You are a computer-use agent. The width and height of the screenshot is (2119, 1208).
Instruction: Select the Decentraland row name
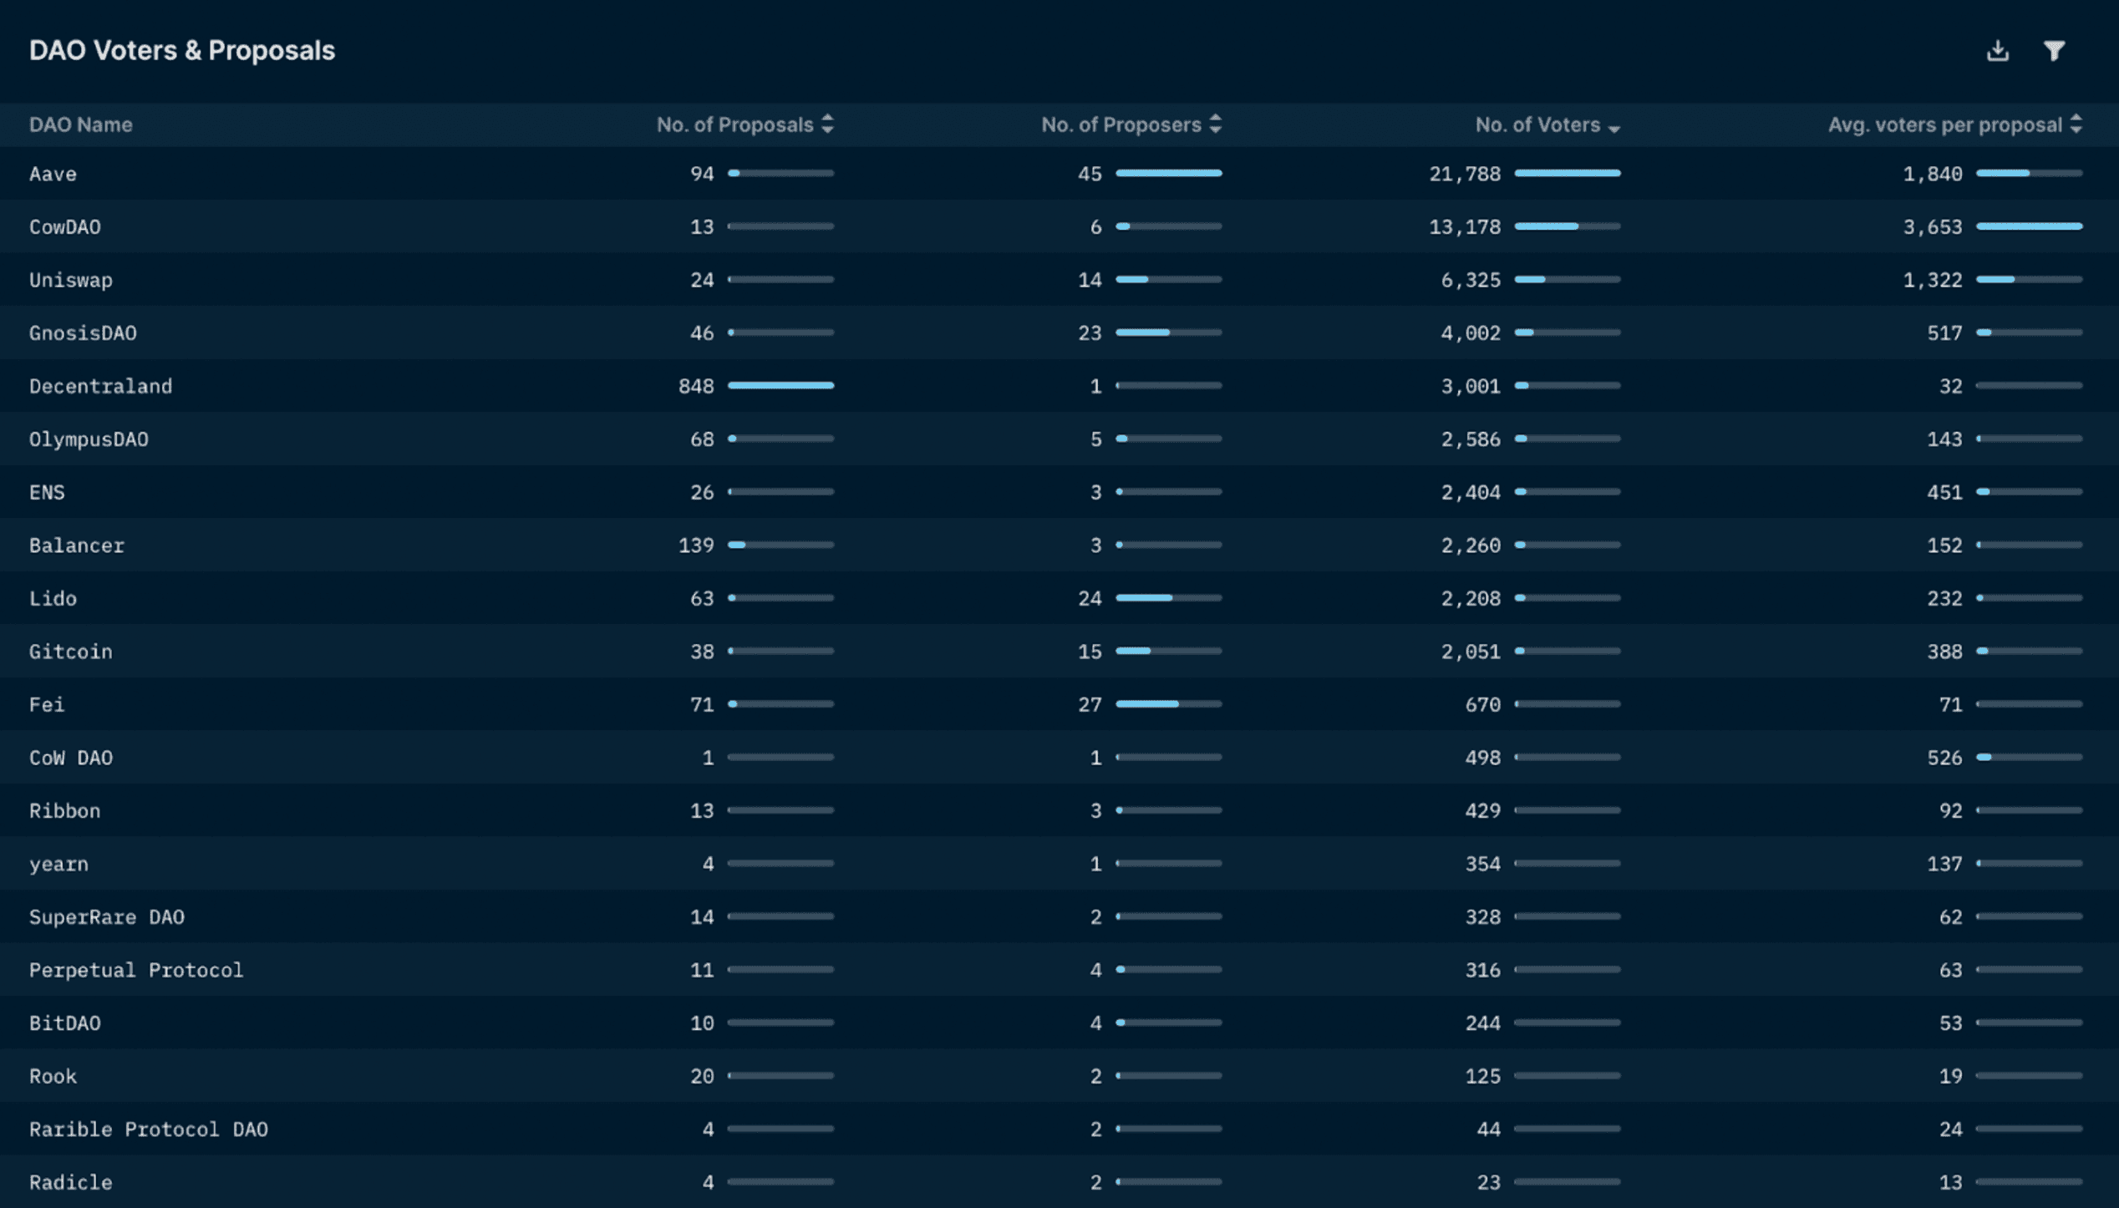[101, 386]
